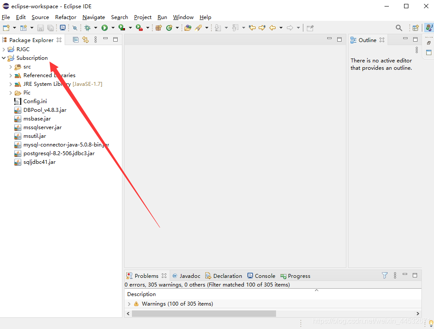Click the Next Edit Location arrow icon
The height and width of the screenshot is (329, 434).
pyautogui.click(x=262, y=28)
